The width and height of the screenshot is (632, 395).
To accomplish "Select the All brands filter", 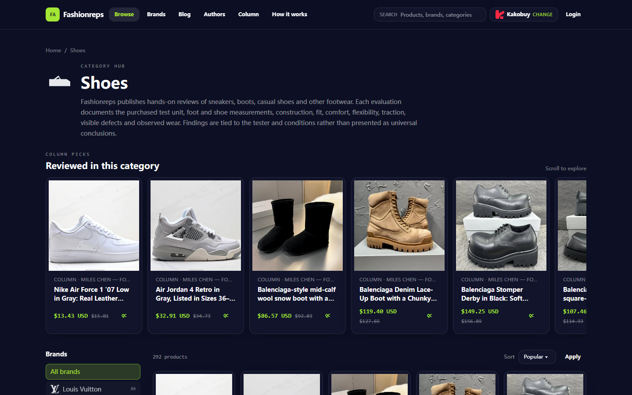I will click(x=93, y=372).
